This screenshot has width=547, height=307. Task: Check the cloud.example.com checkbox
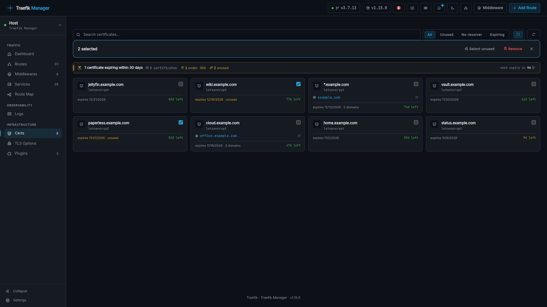[x=298, y=123]
